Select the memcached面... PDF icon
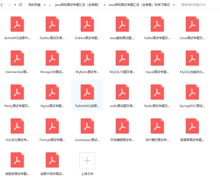 click(17, 58)
